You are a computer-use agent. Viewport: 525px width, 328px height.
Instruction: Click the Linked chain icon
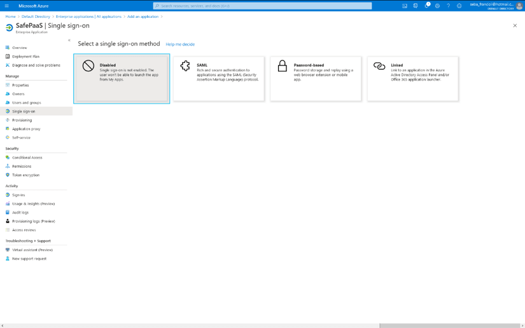[x=379, y=66]
